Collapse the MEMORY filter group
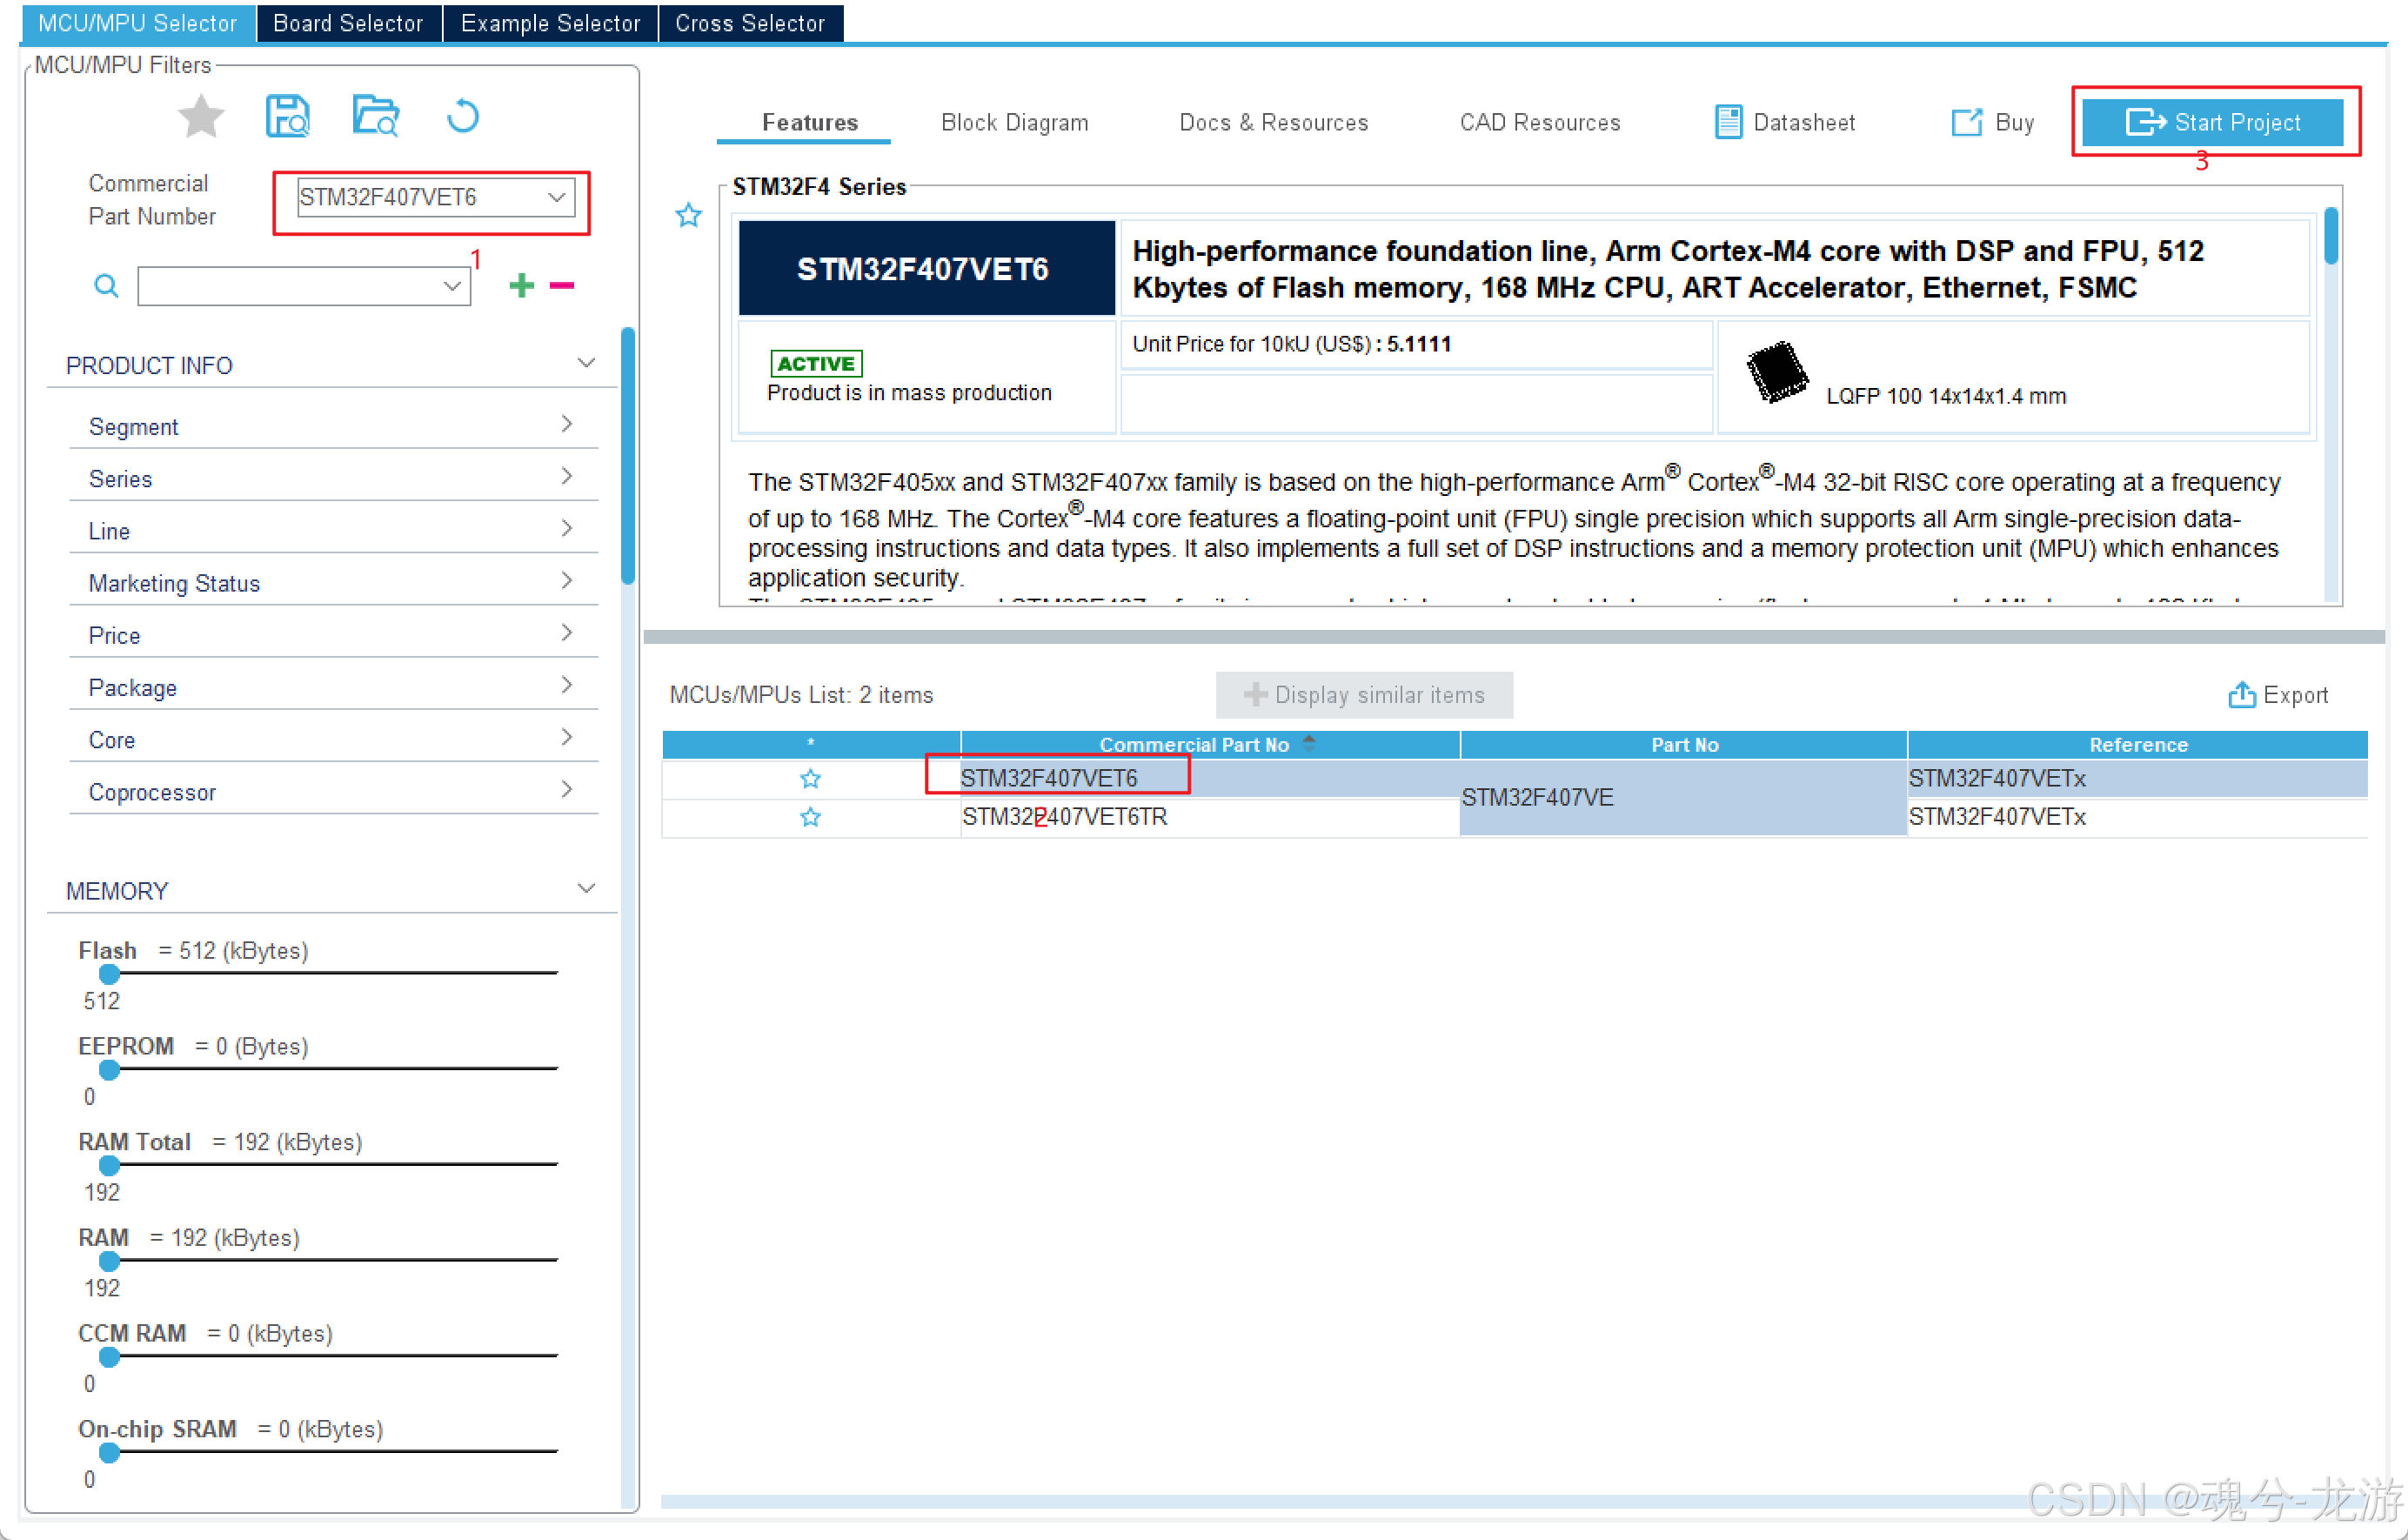 (x=587, y=889)
